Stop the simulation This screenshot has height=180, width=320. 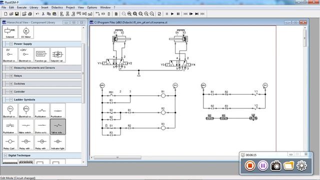pyautogui.click(x=166, y=14)
